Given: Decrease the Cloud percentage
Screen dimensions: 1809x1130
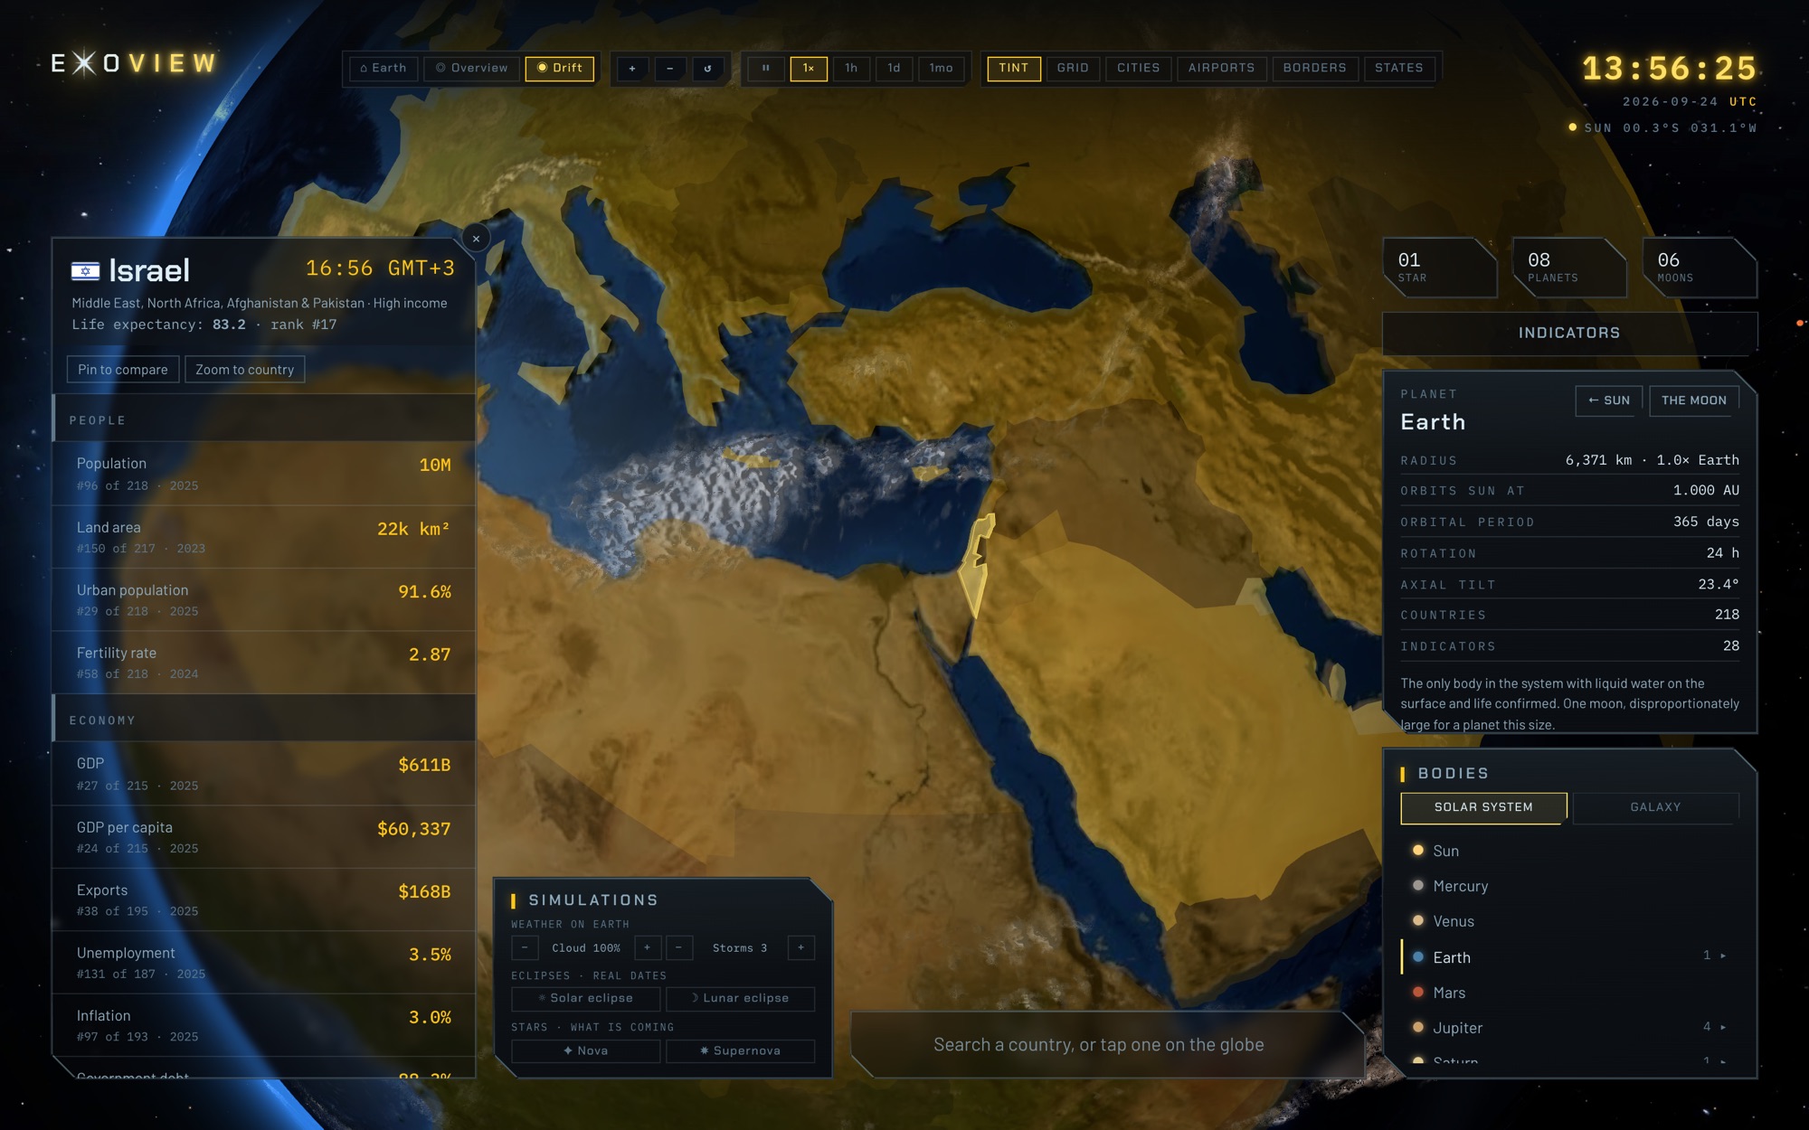Looking at the screenshot, I should coord(525,947).
